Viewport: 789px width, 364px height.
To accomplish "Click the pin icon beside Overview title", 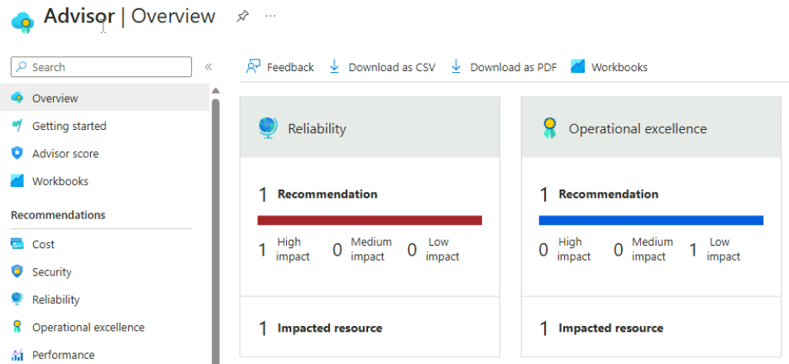I will tap(242, 17).
